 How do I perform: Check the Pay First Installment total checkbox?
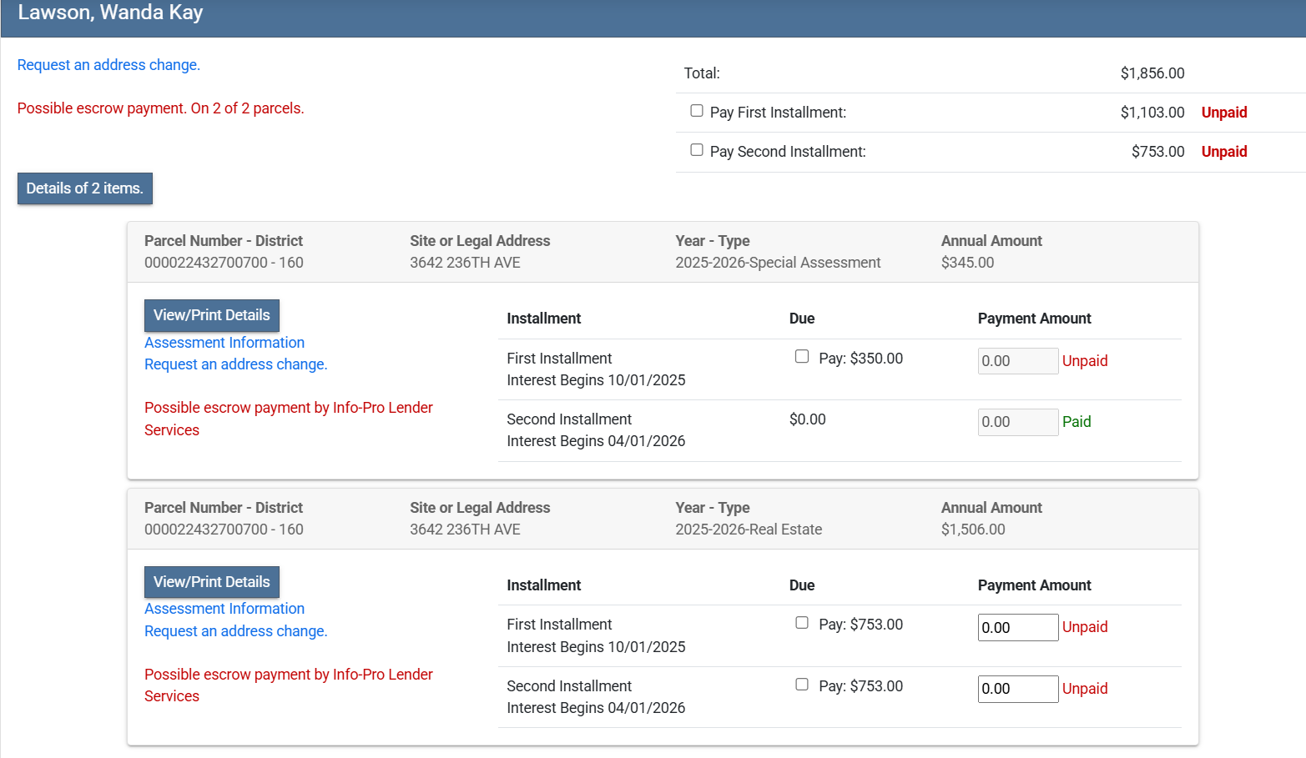(697, 111)
